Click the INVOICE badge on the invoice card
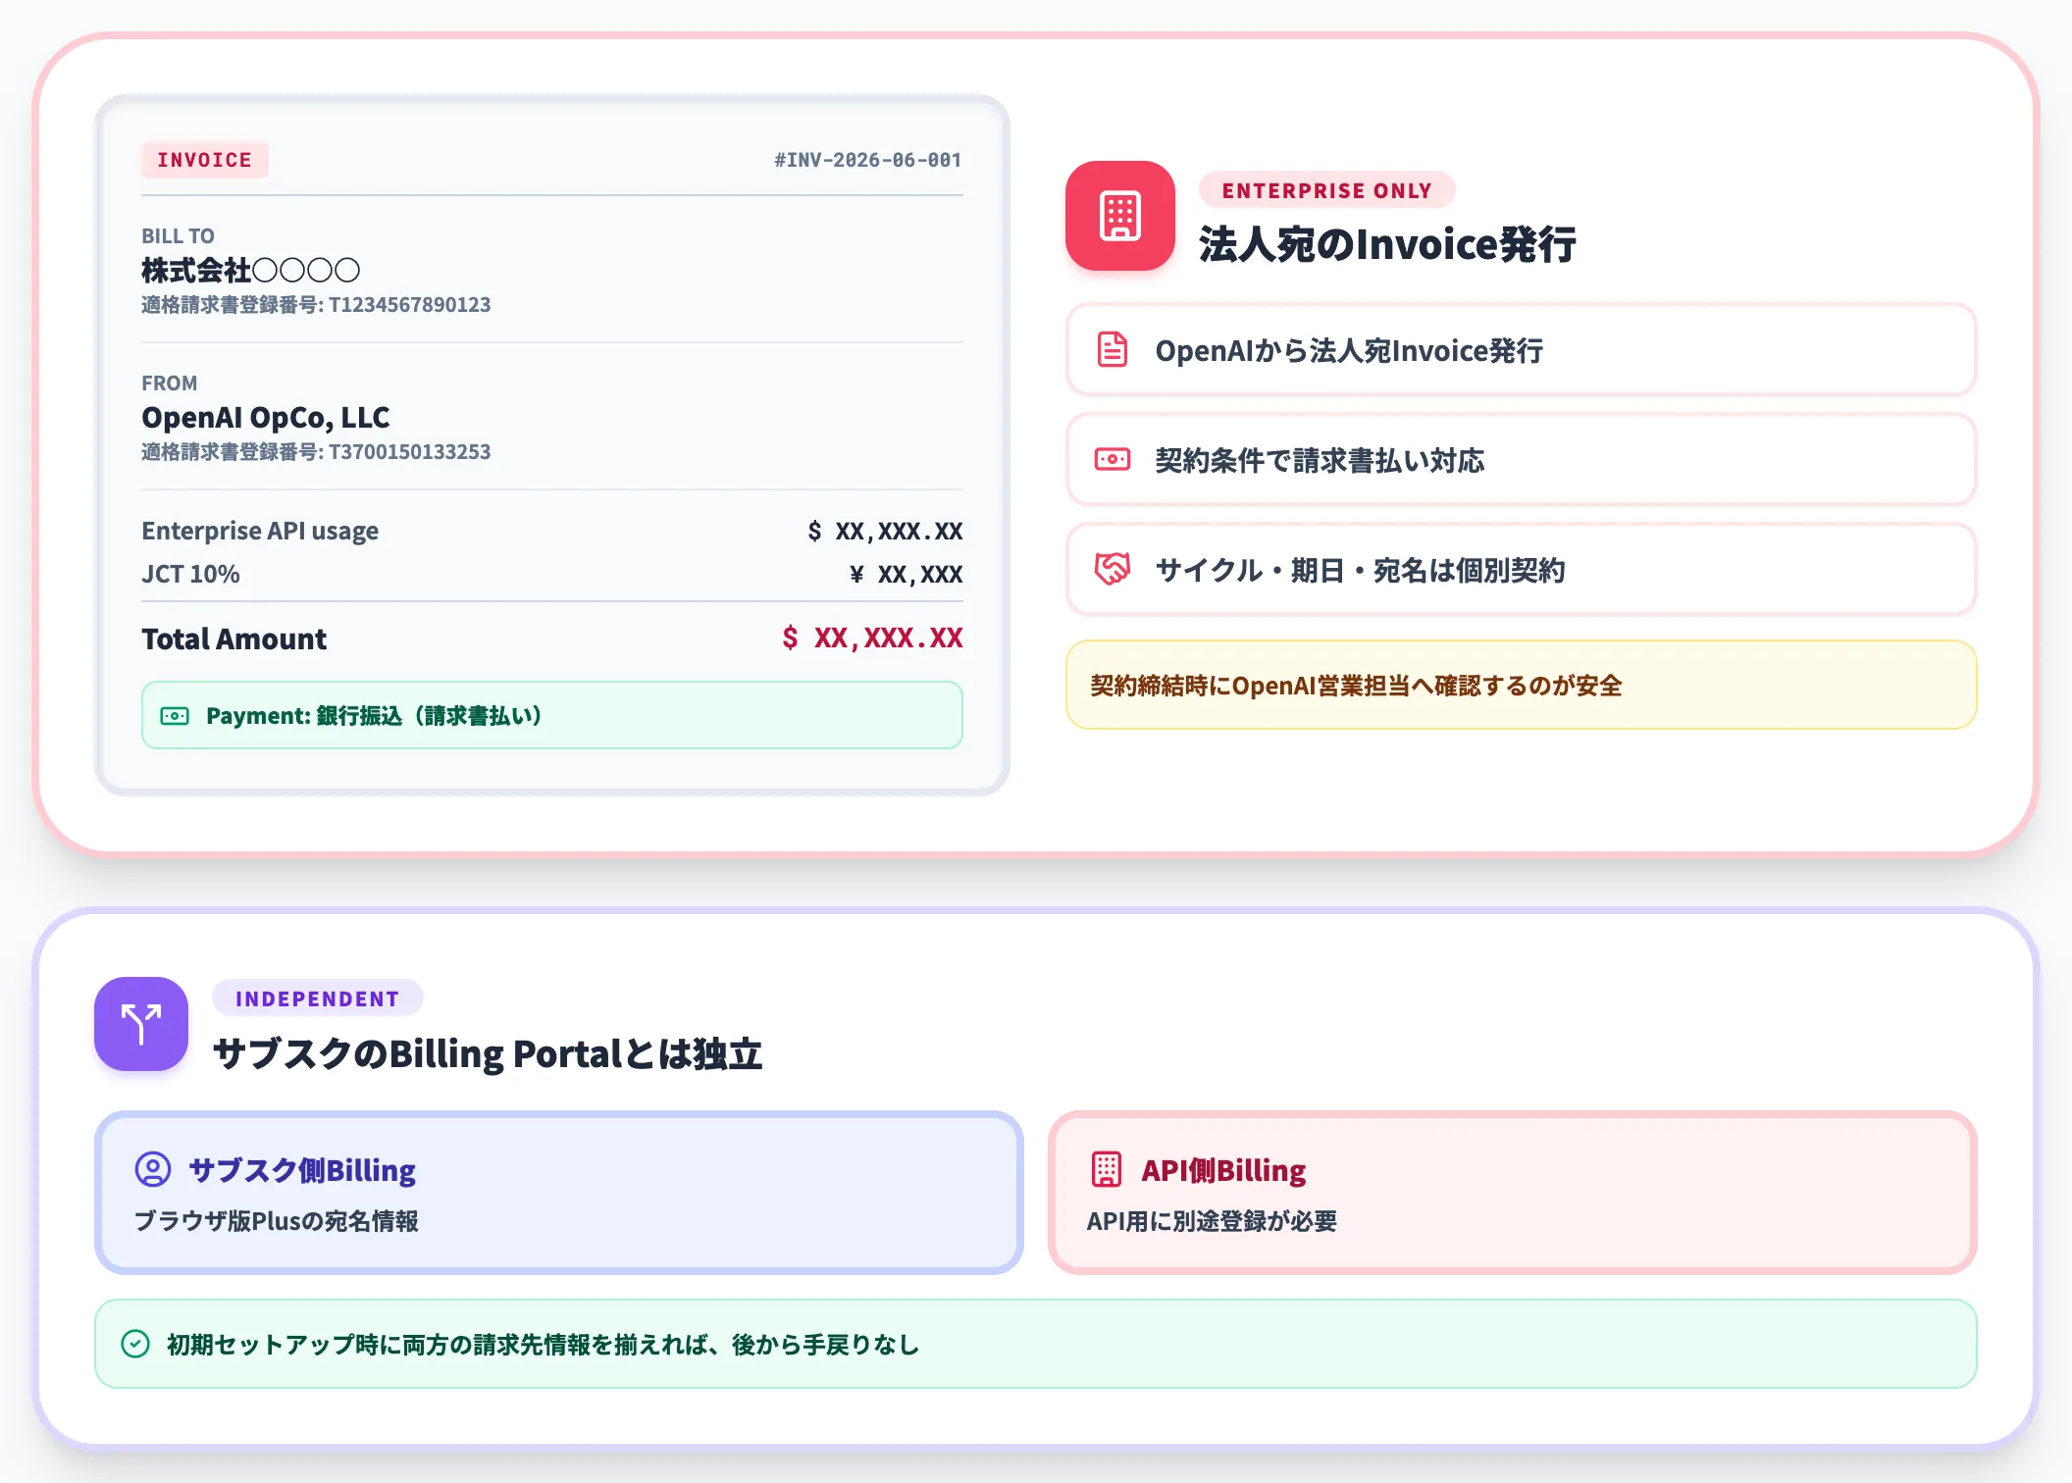2072x1483 pixels. point(204,160)
